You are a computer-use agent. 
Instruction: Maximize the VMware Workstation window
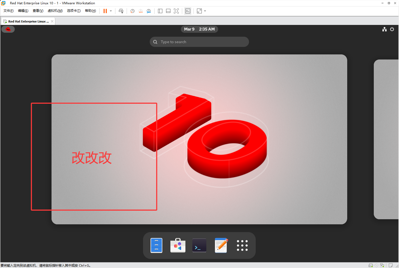[x=389, y=3]
